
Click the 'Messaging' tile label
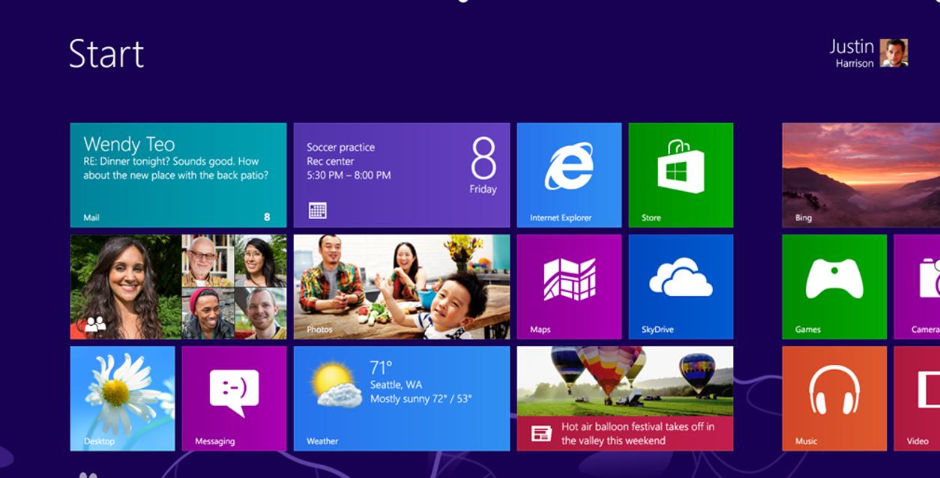coord(214,441)
